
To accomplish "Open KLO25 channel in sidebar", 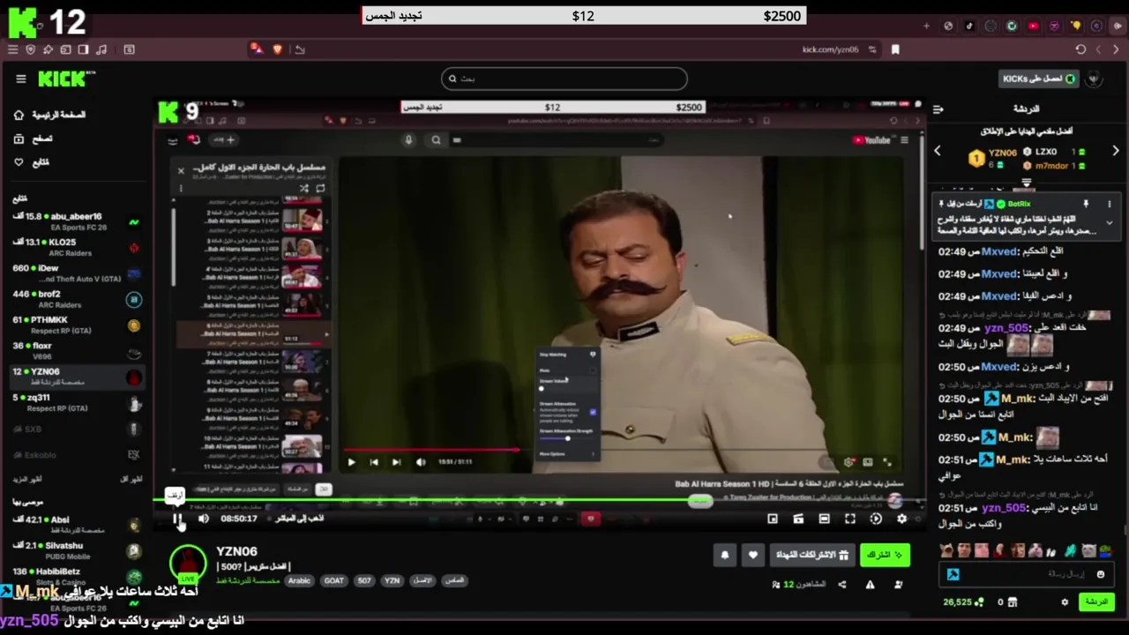I will tap(77, 247).
